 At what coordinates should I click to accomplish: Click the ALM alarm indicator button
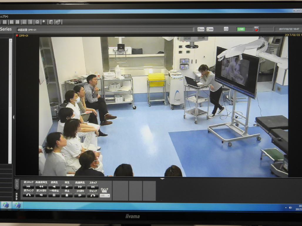tap(201, 29)
